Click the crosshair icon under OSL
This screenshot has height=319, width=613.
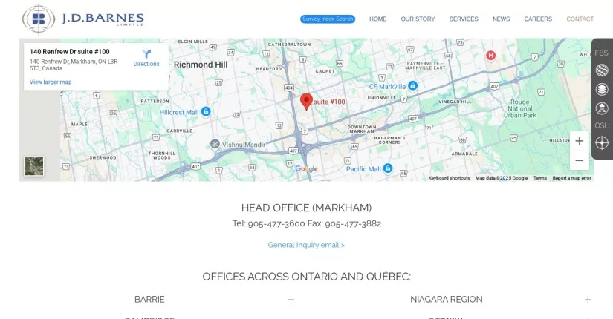point(602,143)
